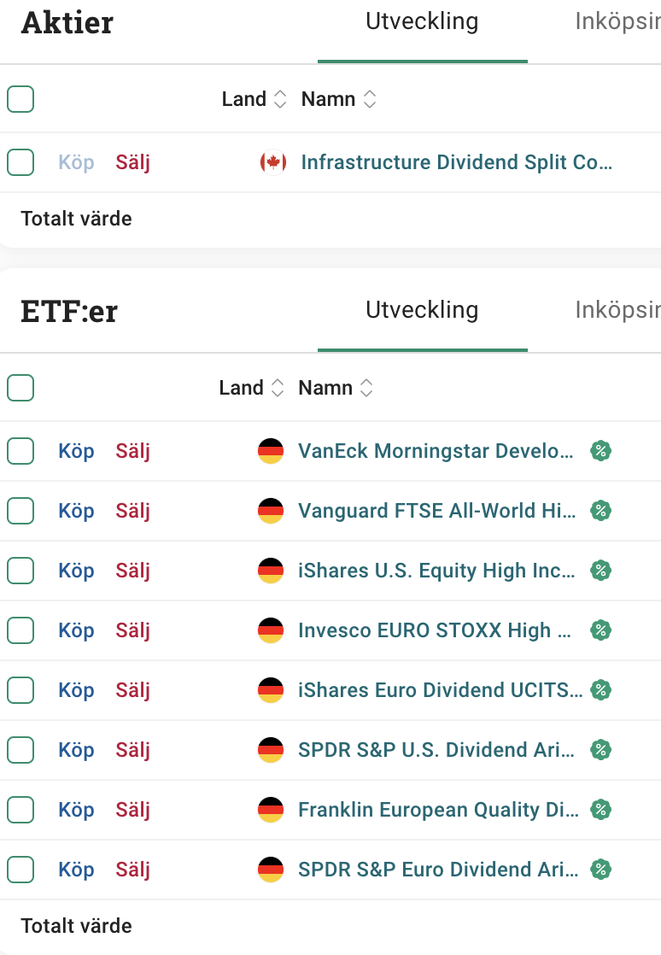Sort the ETF:er table by Namn
Viewport: 661px width, 955px height.
(336, 388)
